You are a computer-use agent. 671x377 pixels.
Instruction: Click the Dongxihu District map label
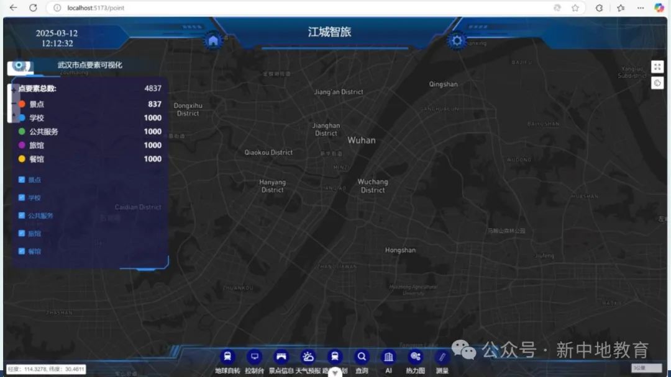pyautogui.click(x=188, y=109)
